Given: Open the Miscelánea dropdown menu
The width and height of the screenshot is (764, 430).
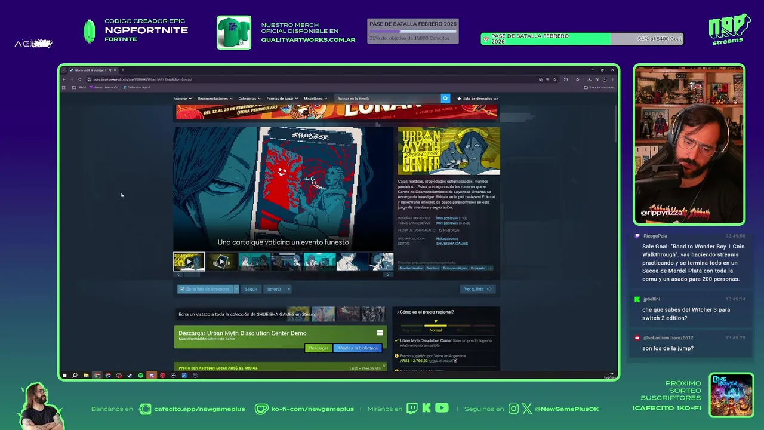Looking at the screenshot, I should pyautogui.click(x=315, y=99).
